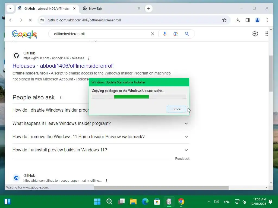This screenshot has height=208, width=278.
Task: Clear the Google search text
Action: point(153,34)
